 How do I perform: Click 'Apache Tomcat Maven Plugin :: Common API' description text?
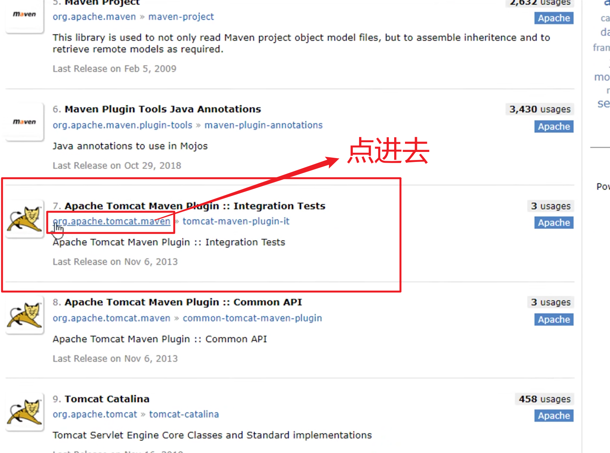(x=160, y=339)
